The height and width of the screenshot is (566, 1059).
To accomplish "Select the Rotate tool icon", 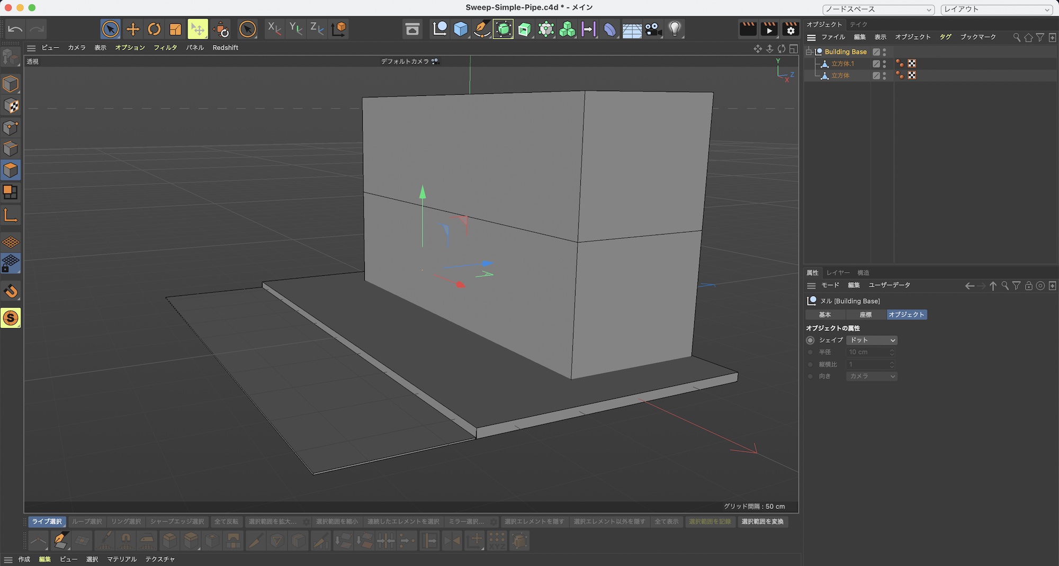I will (x=154, y=29).
